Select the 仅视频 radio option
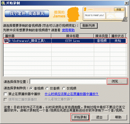This screenshot has width=130, height=124. coord(64,88)
